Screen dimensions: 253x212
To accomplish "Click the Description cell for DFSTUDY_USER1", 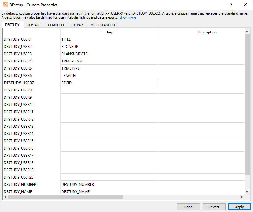I will [201, 39].
